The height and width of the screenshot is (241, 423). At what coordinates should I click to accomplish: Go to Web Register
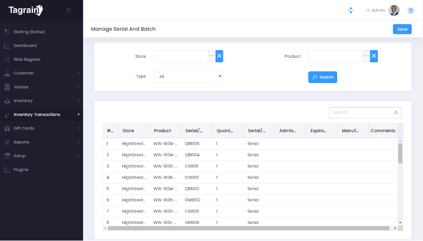coord(27,60)
